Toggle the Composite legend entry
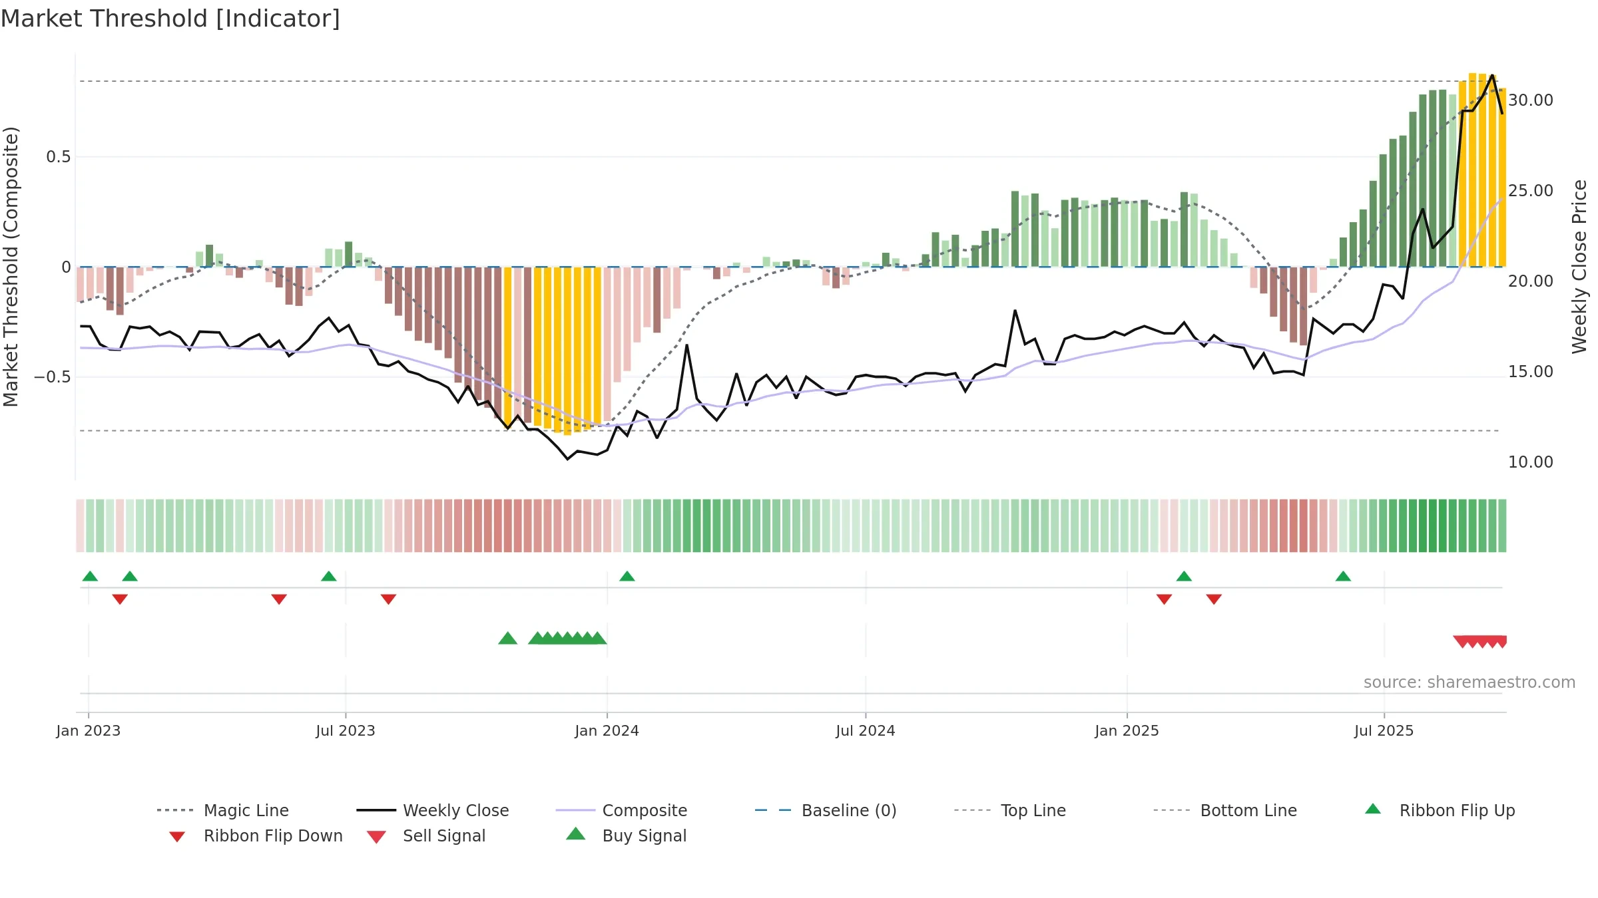 tap(621, 810)
